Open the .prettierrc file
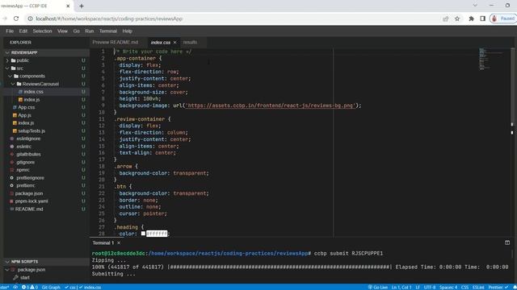517x290 pixels. 25,185
